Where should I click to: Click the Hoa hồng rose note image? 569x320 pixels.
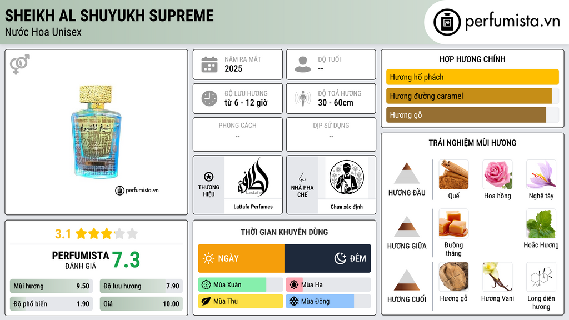497,174
